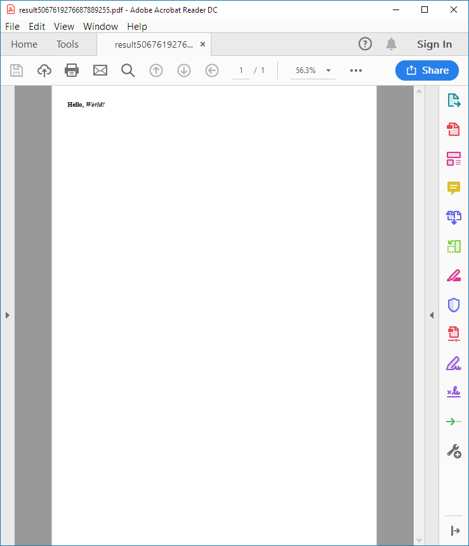469x546 pixels.
Task: Open the Export PDF tool in sidebar
Action: pos(454,100)
